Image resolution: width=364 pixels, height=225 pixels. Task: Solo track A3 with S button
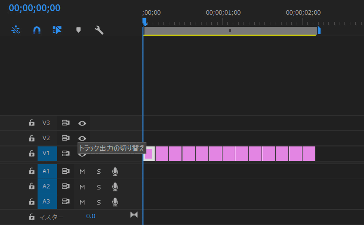pos(99,202)
